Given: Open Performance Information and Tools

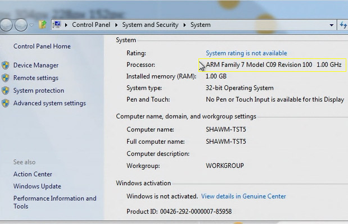Looking at the screenshot, I should point(55,202).
